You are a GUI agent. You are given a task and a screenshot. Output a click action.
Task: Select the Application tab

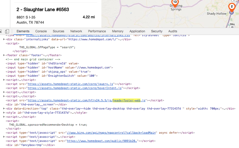(x=137, y=31)
